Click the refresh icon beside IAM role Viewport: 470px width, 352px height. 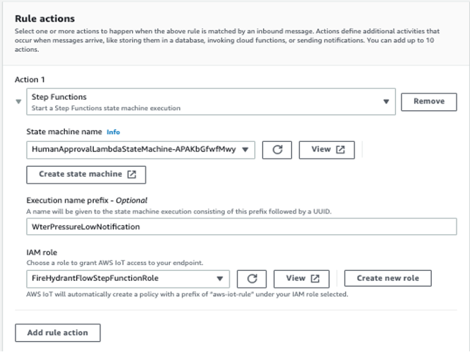[x=252, y=278]
